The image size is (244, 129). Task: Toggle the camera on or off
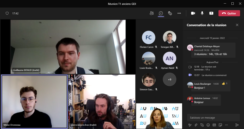click(193, 13)
